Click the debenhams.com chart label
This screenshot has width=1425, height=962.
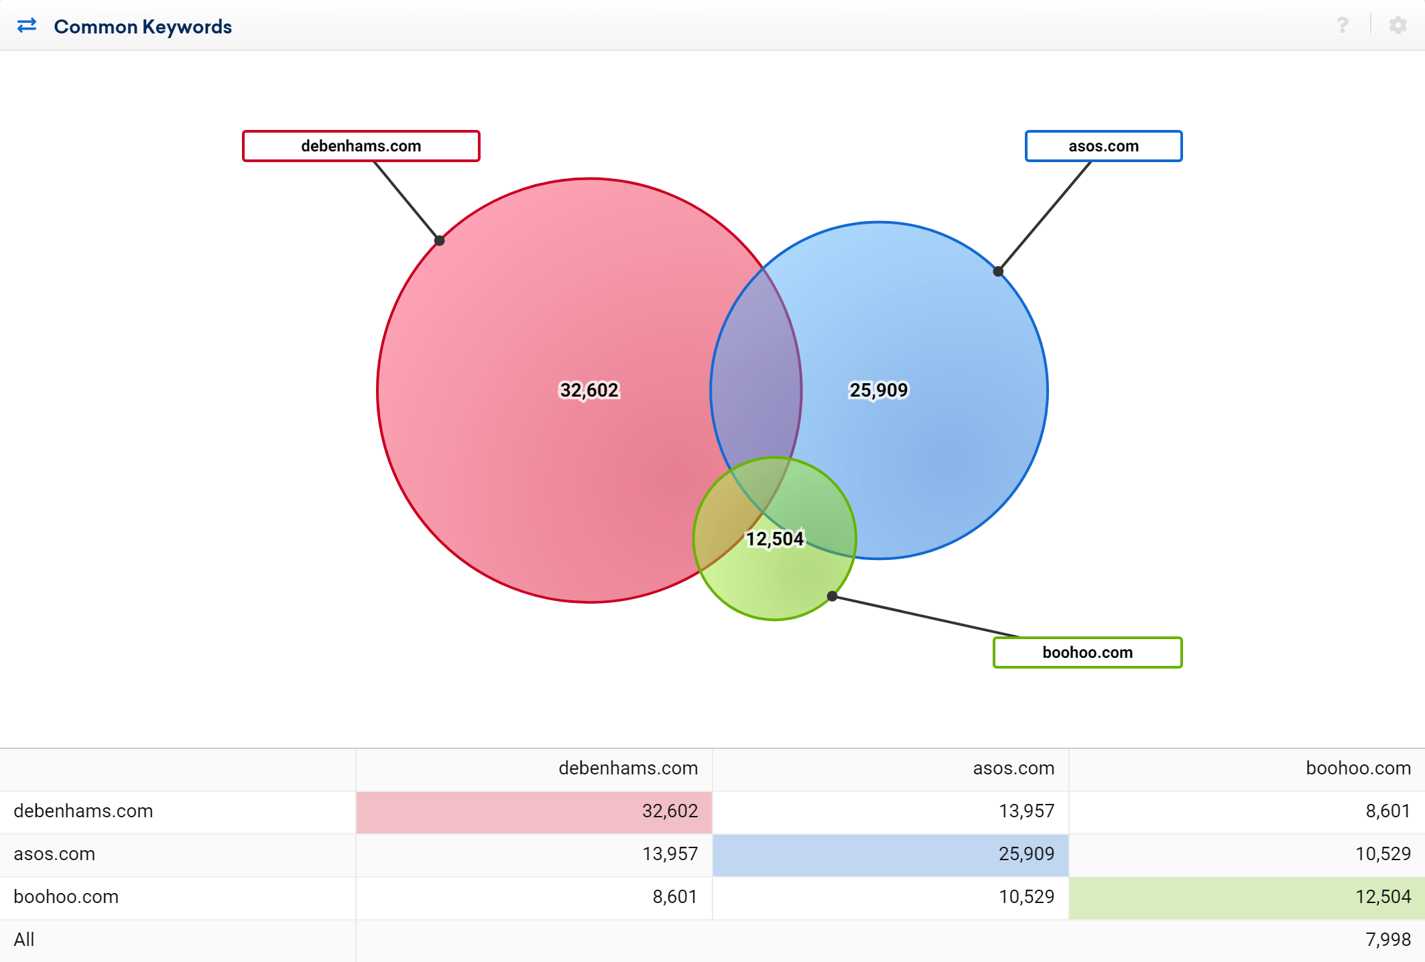[361, 146]
